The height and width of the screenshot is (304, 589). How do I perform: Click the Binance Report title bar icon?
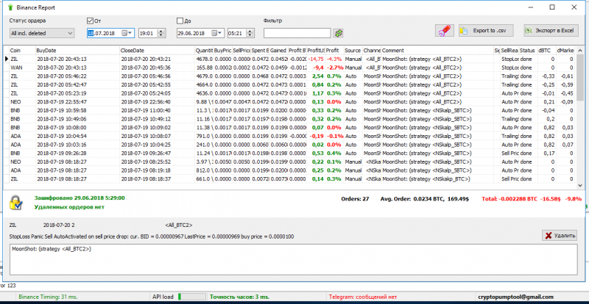coord(10,7)
